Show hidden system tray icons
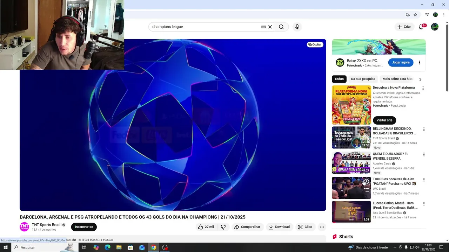The height and width of the screenshot is (252, 449). [x=395, y=247]
